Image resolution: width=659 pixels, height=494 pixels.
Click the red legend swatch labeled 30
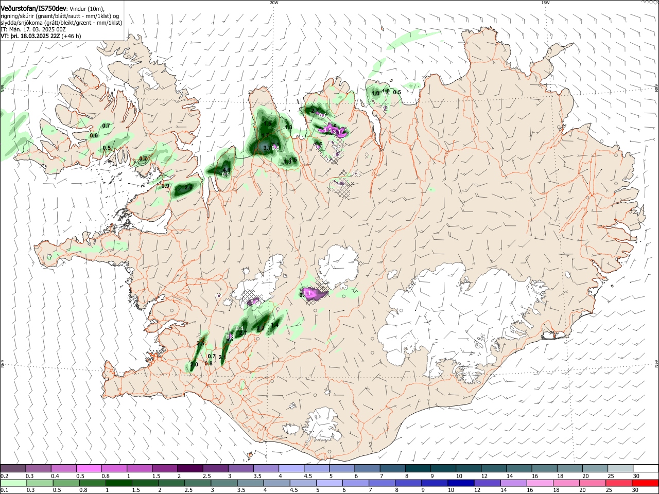pyautogui.click(x=645, y=483)
